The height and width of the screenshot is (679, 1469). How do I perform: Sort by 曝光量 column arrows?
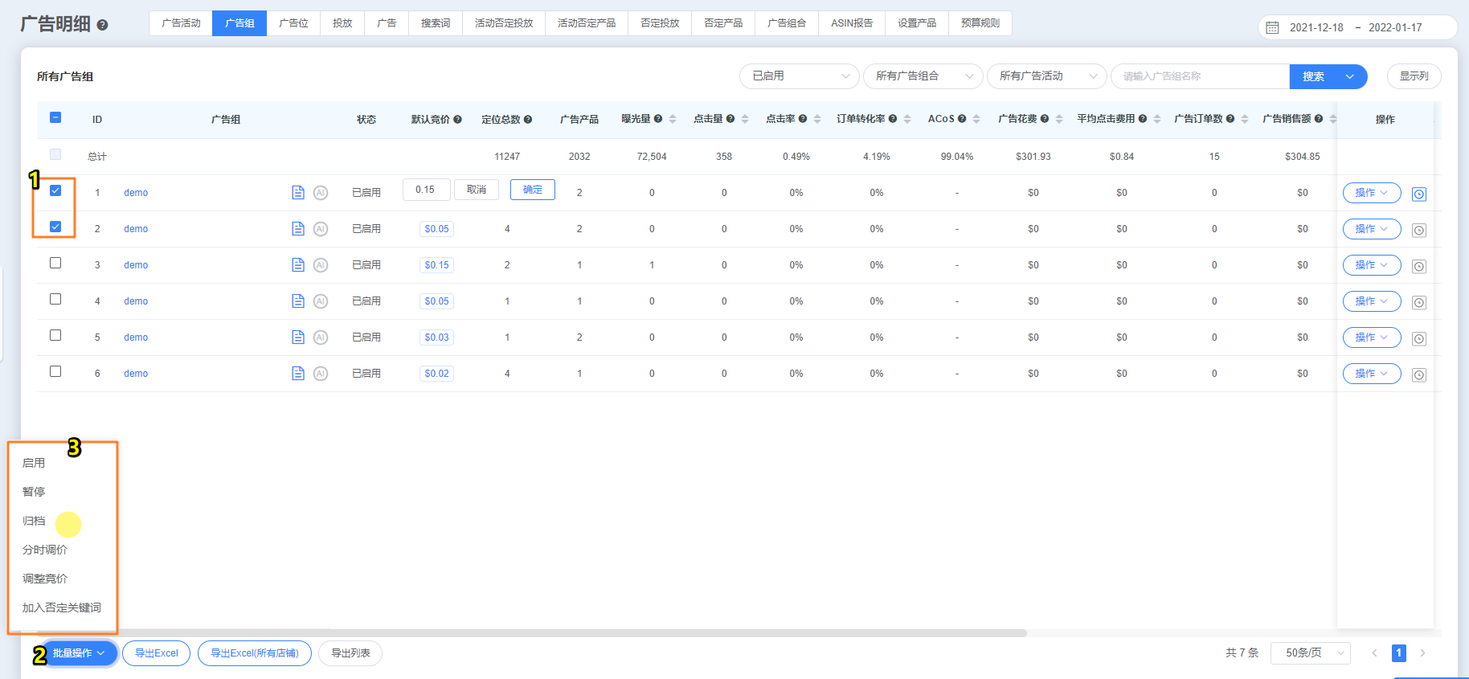tap(673, 119)
